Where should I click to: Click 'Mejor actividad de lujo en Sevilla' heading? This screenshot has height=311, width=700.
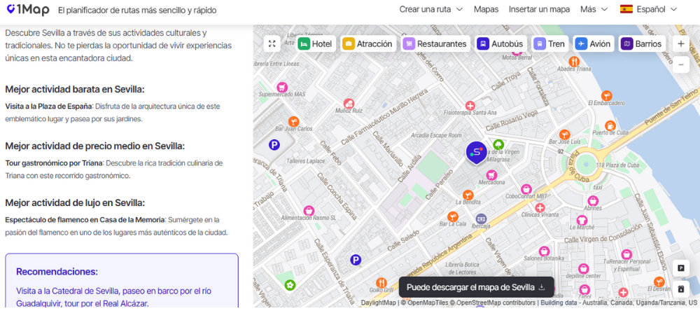coord(75,203)
